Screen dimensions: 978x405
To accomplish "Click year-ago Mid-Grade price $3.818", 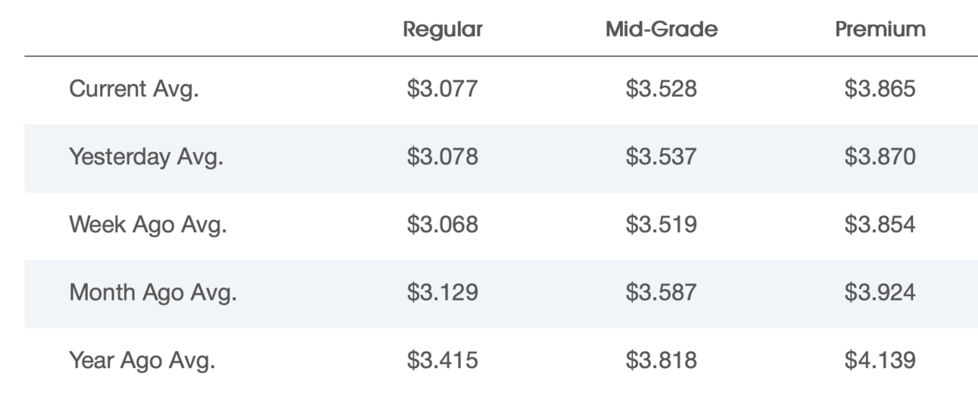I will [x=662, y=360].
